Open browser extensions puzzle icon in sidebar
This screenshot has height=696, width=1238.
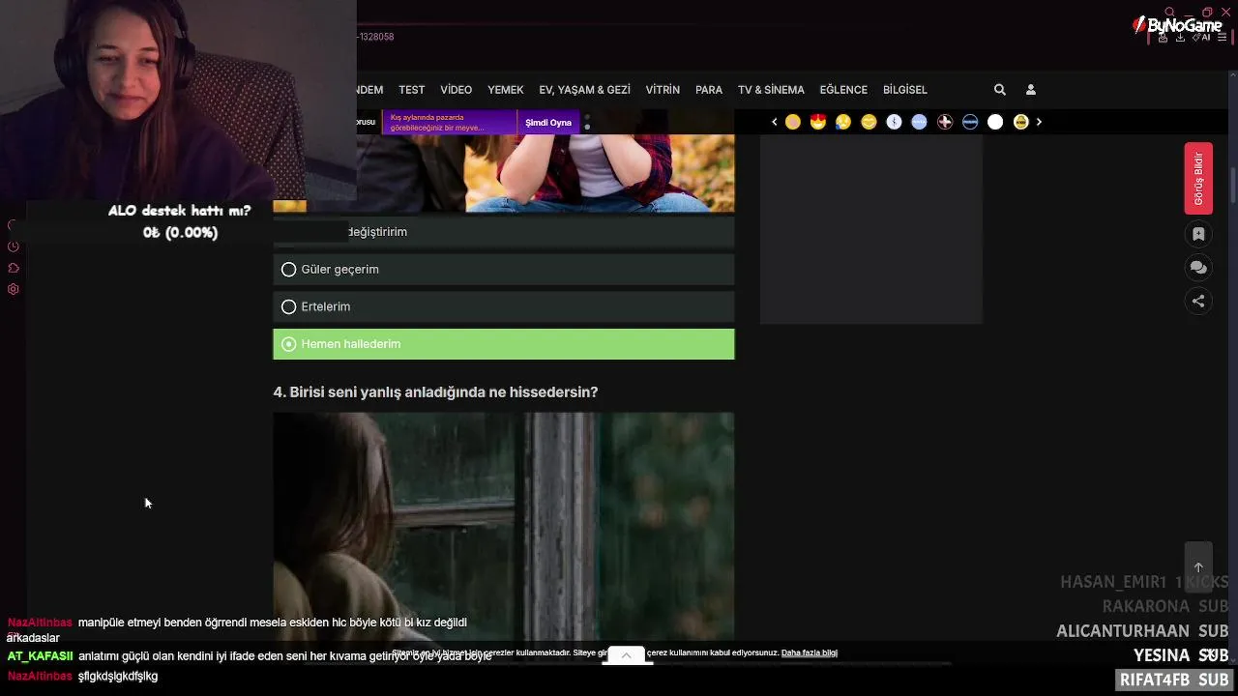[x=14, y=268]
